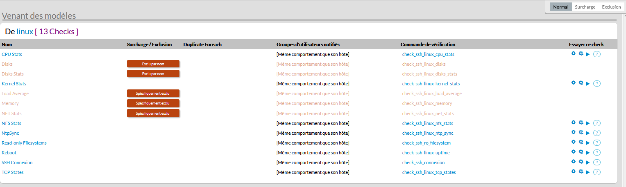Viewport: 626px width, 187px height.
Task: Open the check_ssh_linux_cpu_stats command link
Action: click(x=428, y=54)
